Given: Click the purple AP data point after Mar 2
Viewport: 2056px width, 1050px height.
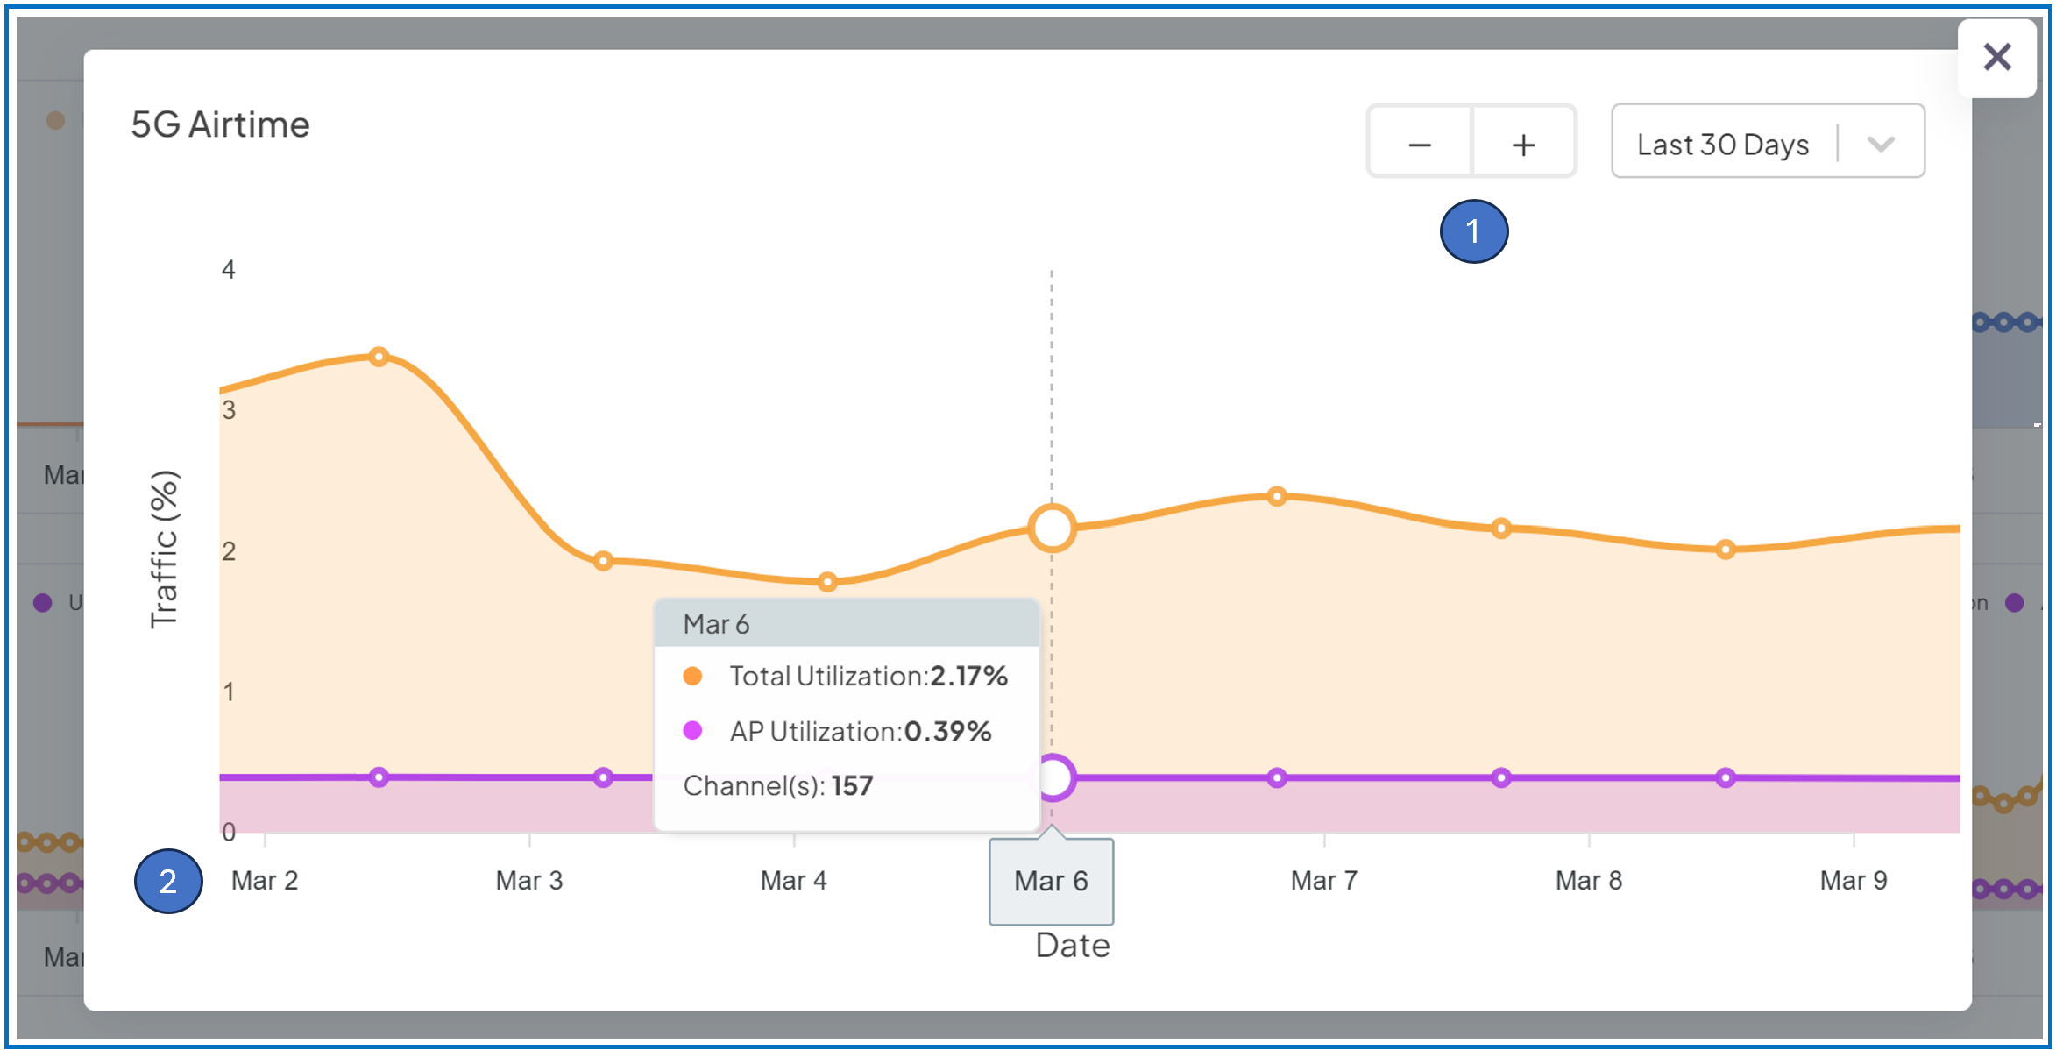Looking at the screenshot, I should click(379, 777).
